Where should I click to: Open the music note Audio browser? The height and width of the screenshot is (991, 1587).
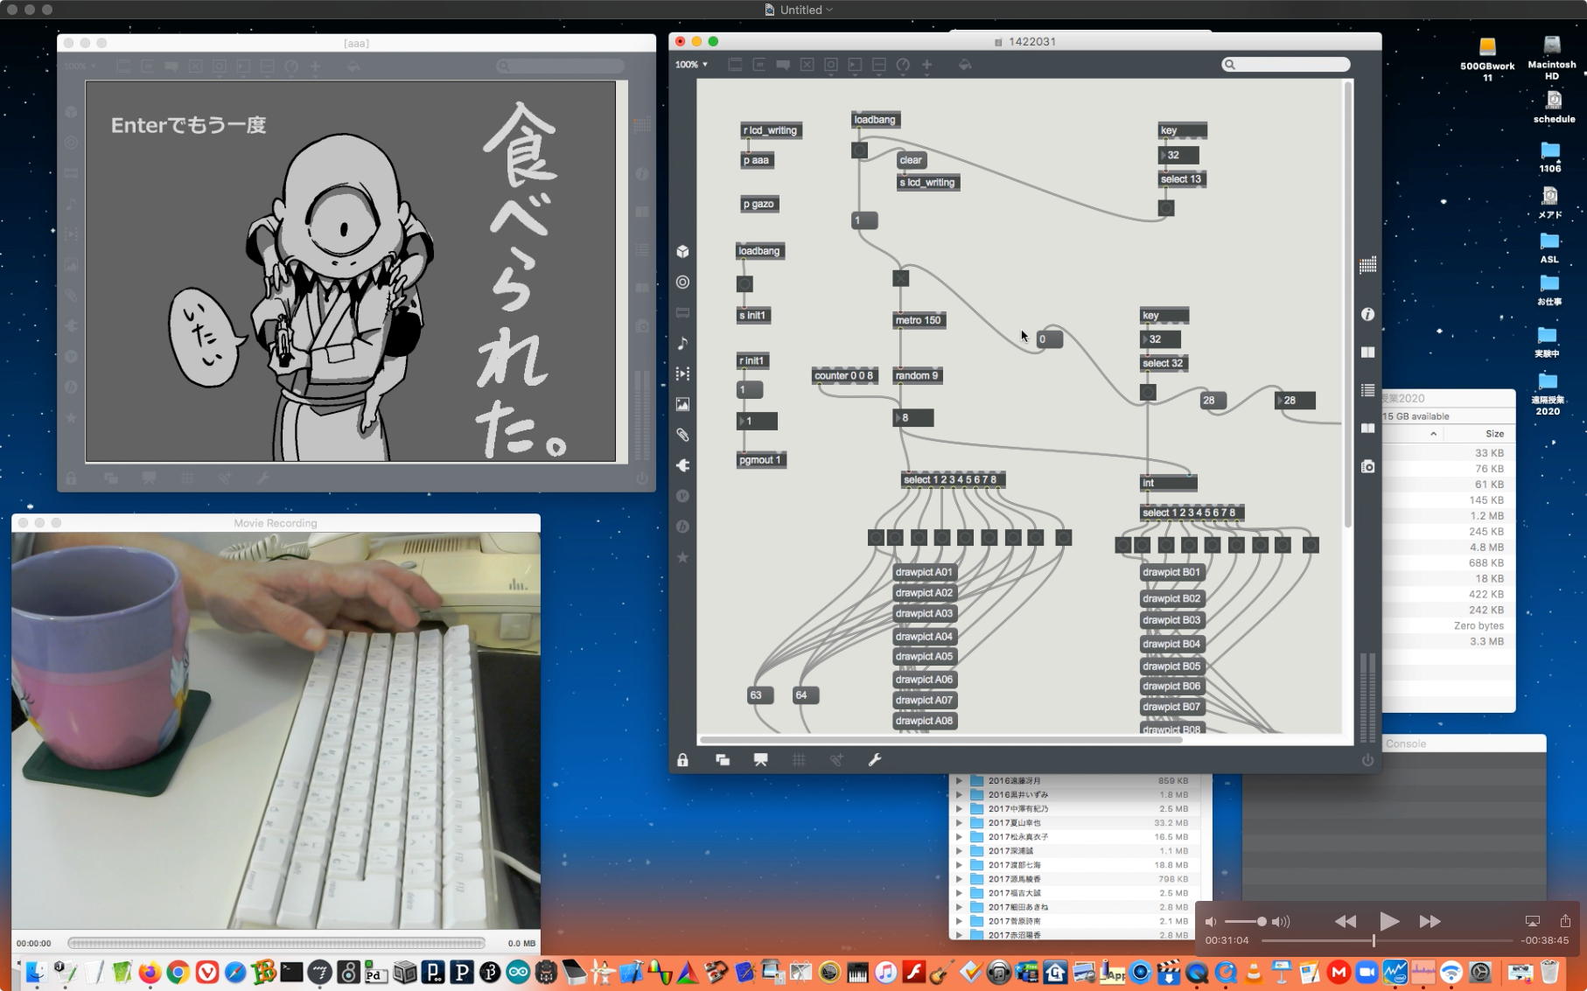tap(682, 343)
